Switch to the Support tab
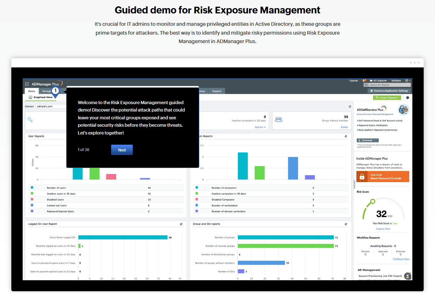435x294 pixels. click(x=217, y=91)
